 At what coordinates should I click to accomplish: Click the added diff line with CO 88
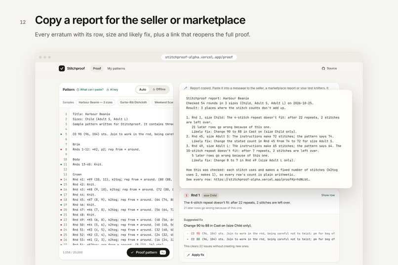click(x=259, y=239)
